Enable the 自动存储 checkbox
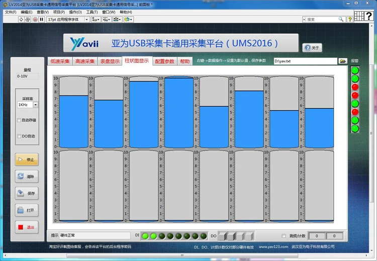The height and width of the screenshot is (261, 377). click(x=19, y=120)
